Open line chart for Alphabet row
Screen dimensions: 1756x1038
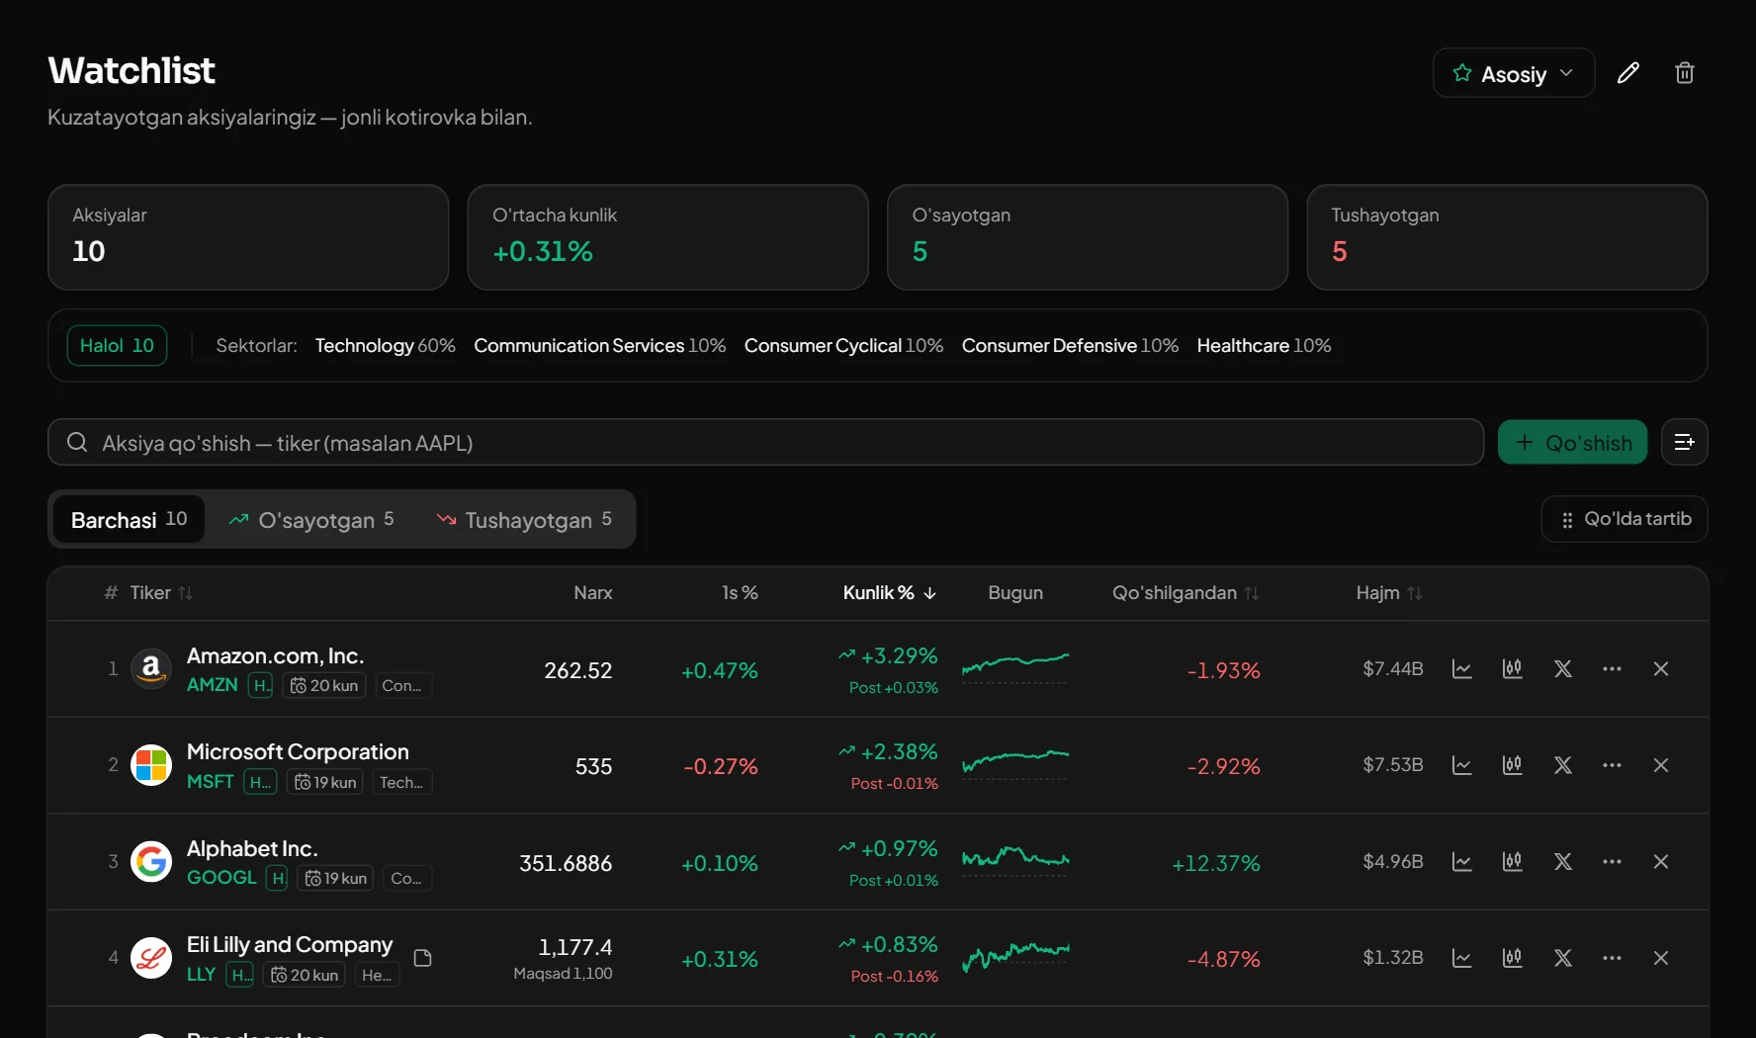click(x=1462, y=862)
